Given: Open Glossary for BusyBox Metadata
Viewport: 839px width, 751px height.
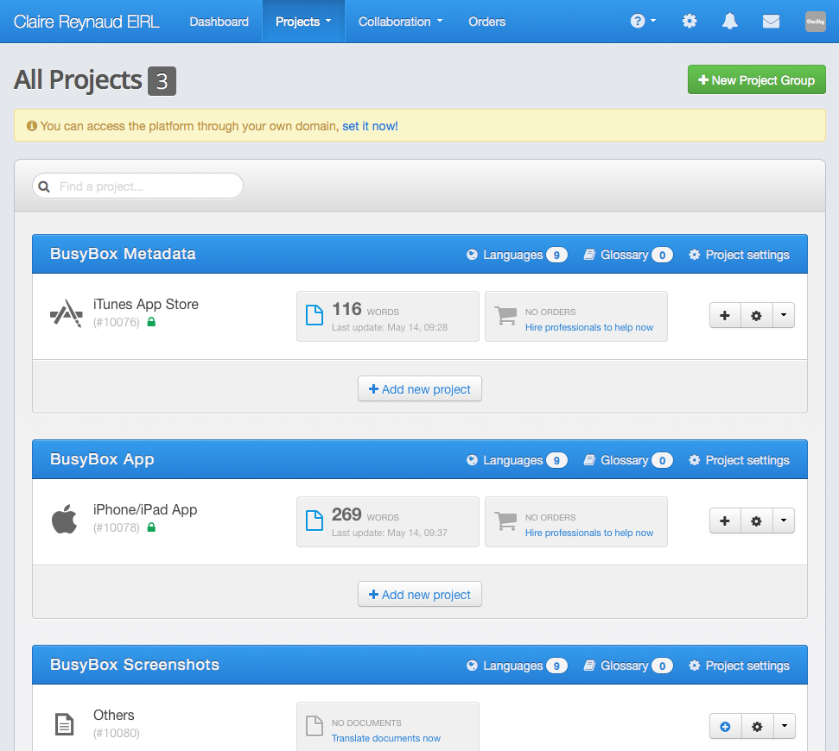Looking at the screenshot, I should tap(628, 255).
